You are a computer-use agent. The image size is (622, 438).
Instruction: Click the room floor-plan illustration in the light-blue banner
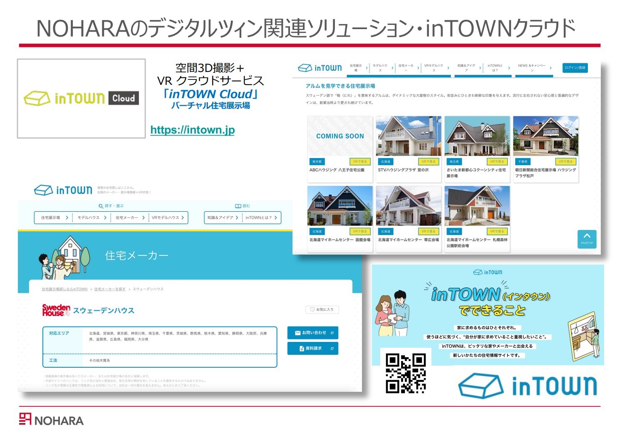click(584, 336)
